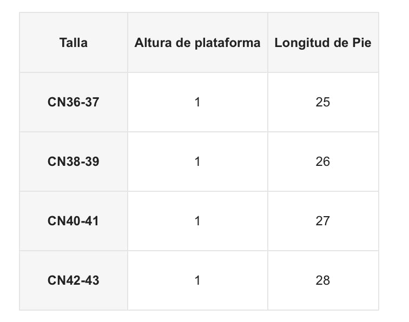Image resolution: width=409 pixels, height=322 pixels.
Task: Click the word "plataforma" in the header
Action: tap(227, 43)
